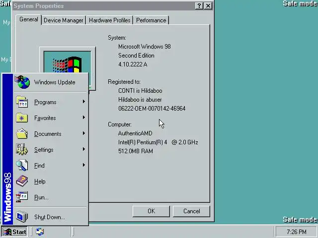Click the Run hourglass window icon
The width and height of the screenshot is (318, 238).
(x=22, y=197)
